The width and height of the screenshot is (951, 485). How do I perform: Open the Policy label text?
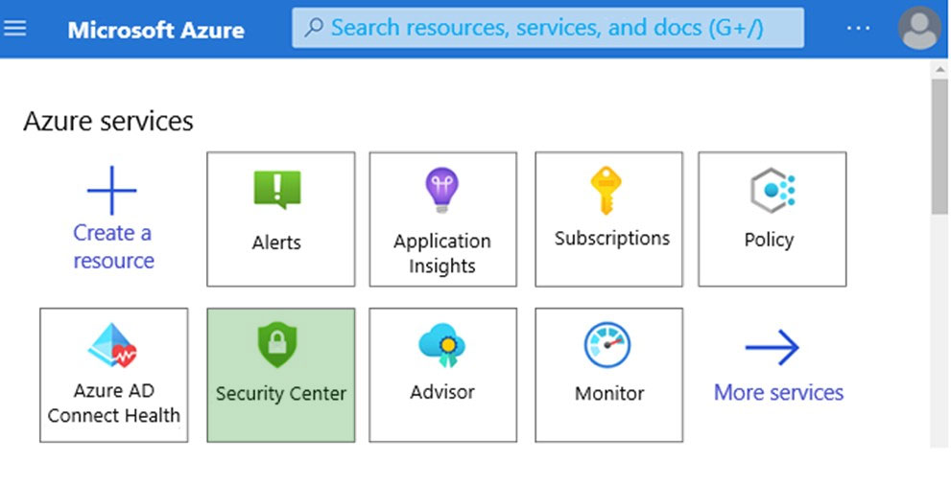[x=769, y=240]
